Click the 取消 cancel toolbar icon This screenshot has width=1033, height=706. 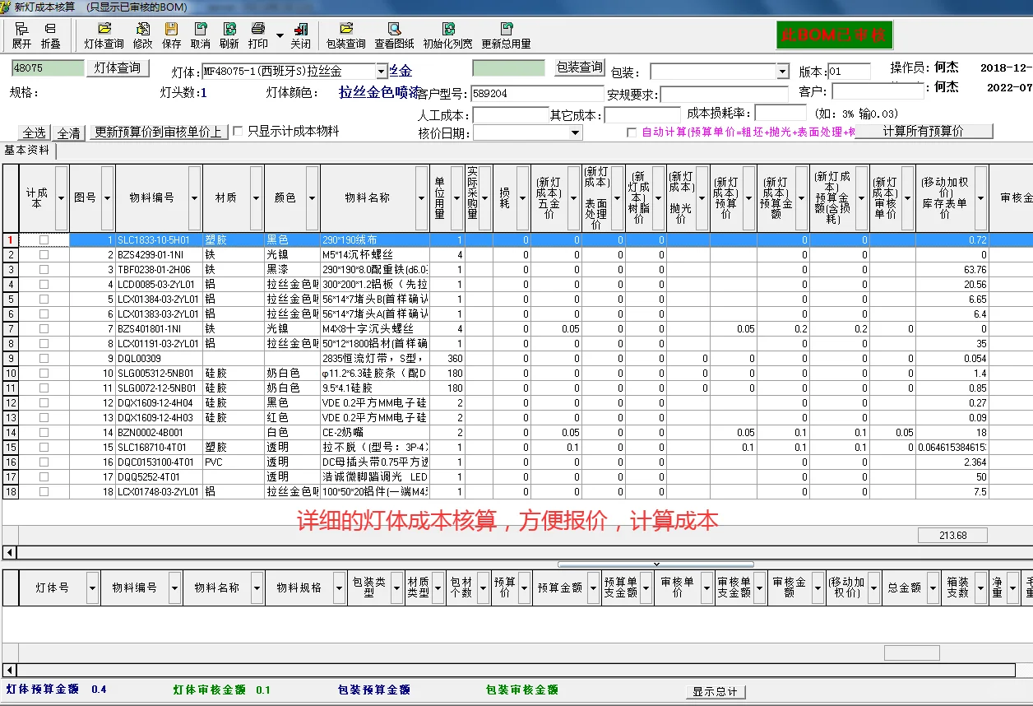coord(200,35)
